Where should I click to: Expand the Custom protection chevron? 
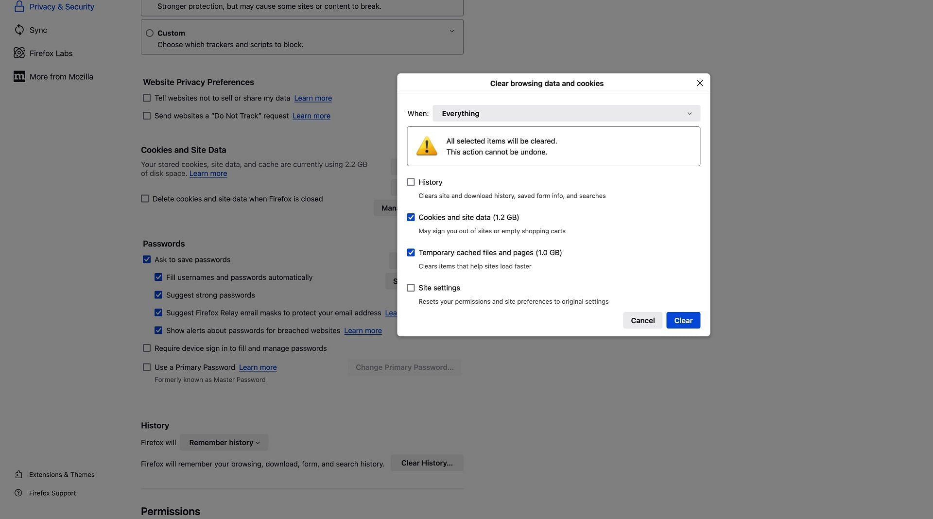pyautogui.click(x=451, y=31)
